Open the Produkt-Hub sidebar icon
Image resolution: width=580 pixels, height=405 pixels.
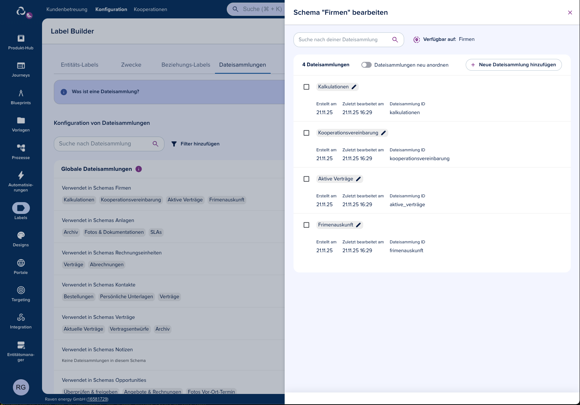pos(21,38)
